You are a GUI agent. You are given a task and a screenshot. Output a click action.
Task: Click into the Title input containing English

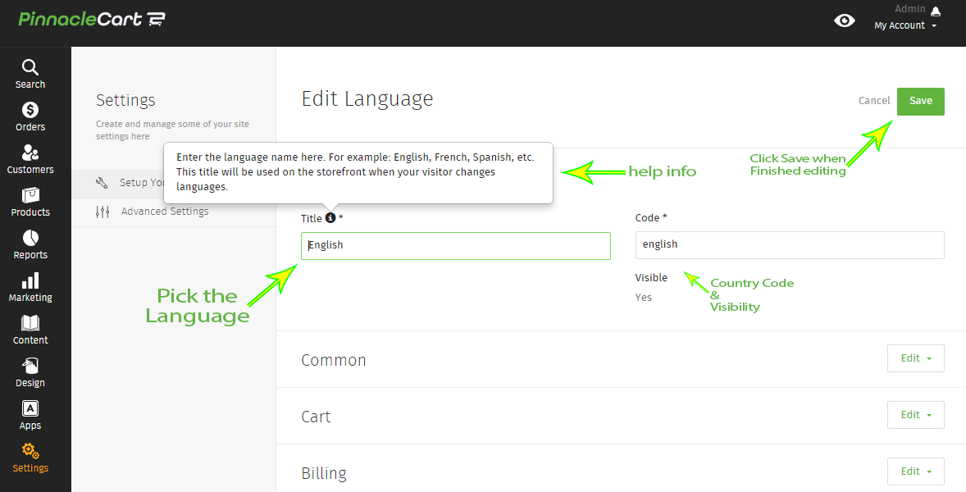pyautogui.click(x=456, y=246)
